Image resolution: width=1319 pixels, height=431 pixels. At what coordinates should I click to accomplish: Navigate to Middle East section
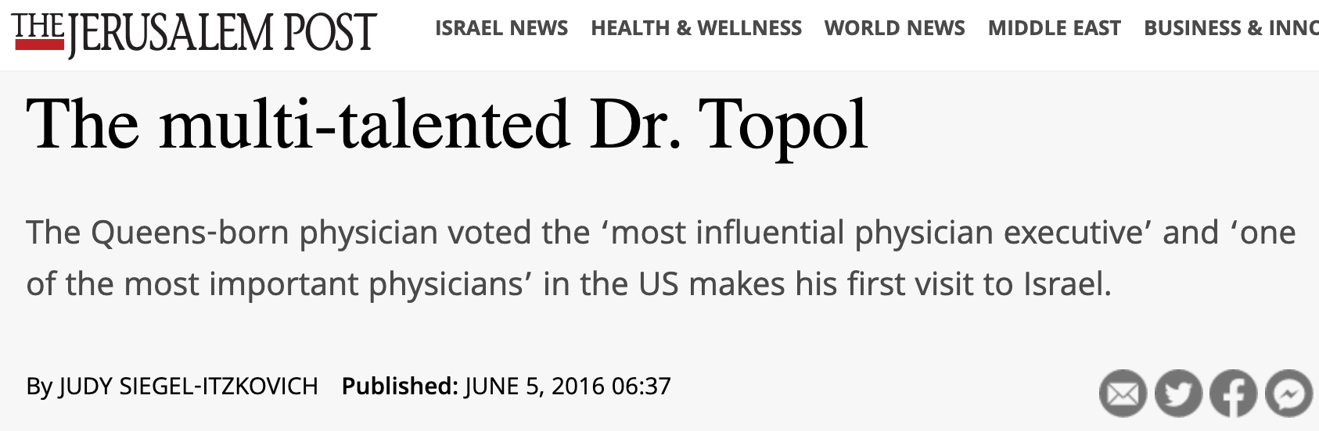click(1054, 28)
